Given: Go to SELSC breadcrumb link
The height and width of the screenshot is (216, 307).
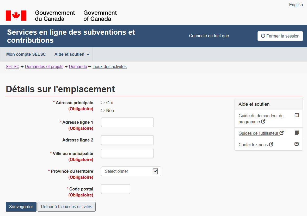Looking at the screenshot, I should pos(13,67).
